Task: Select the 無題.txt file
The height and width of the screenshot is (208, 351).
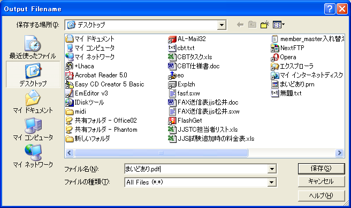Action: click(x=286, y=93)
